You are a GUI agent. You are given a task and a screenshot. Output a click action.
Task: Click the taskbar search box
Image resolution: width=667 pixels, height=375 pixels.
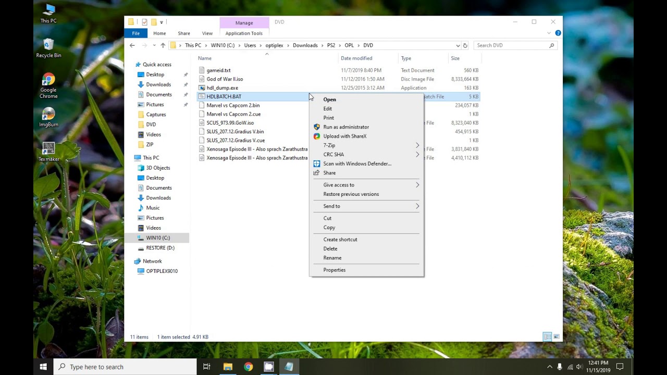coord(126,367)
